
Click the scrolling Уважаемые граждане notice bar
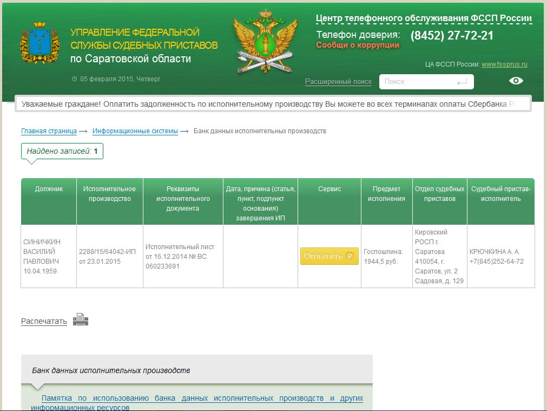point(273,103)
